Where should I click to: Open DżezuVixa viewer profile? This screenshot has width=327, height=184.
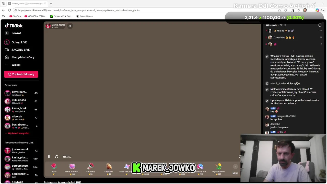pos(282,38)
